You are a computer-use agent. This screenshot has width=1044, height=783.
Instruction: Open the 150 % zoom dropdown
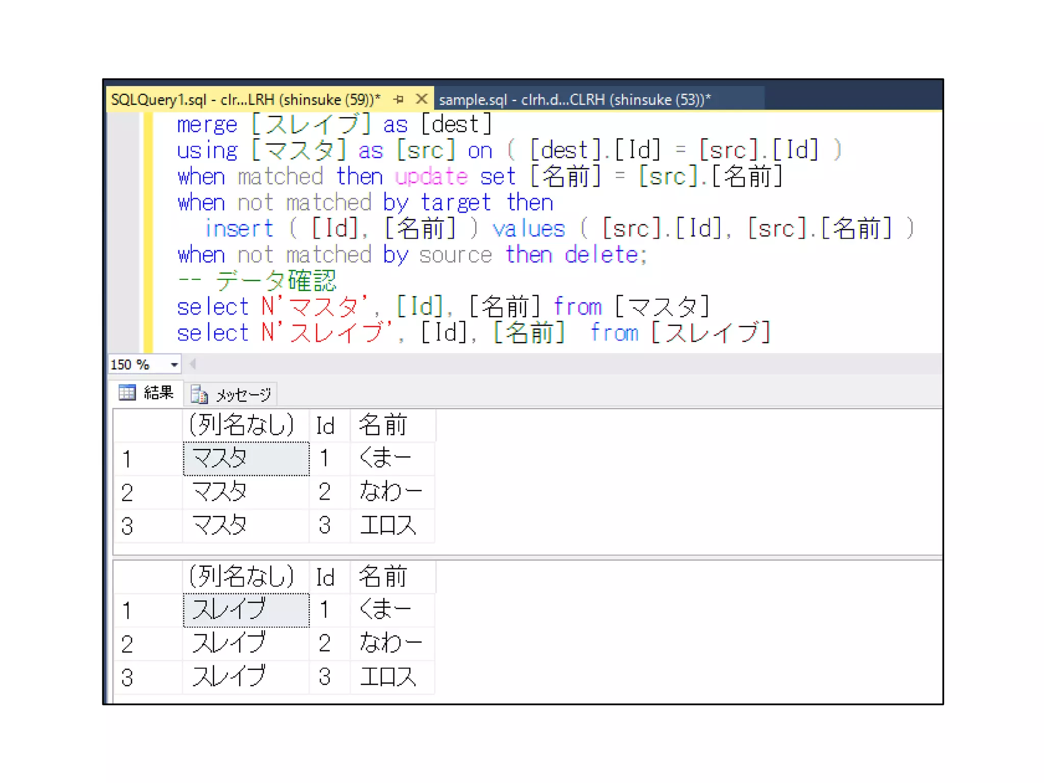point(174,364)
